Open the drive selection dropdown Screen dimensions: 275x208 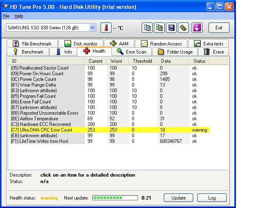click(x=92, y=28)
